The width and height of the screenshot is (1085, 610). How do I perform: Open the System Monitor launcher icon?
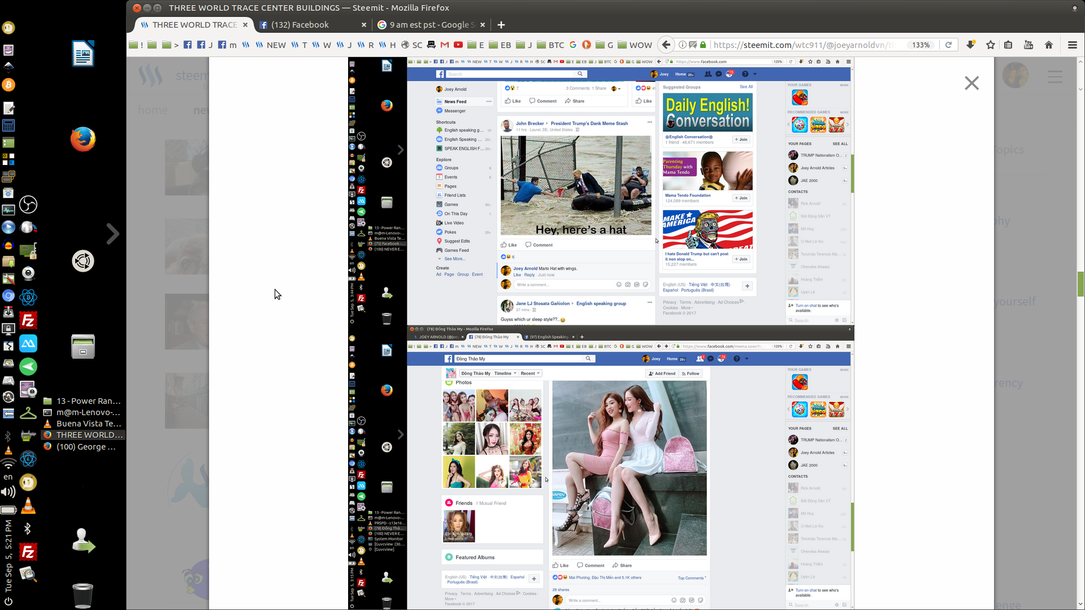(8, 210)
